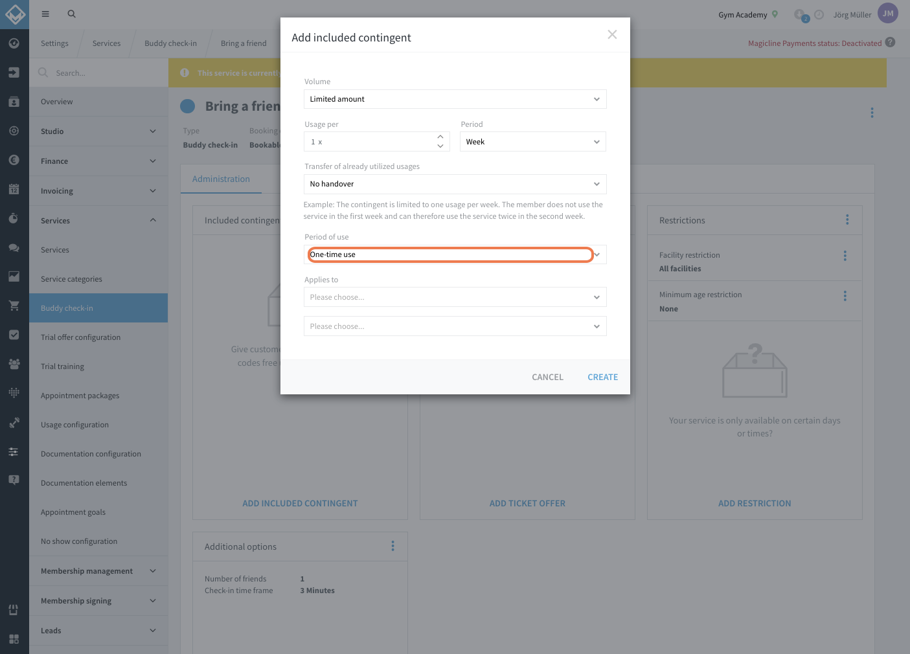The width and height of the screenshot is (910, 654).
Task: Open the target-circle icon in sidebar
Action: [14, 131]
